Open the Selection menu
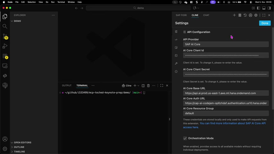Image resolution: width=274 pixels, height=154 pixels. (32, 2)
